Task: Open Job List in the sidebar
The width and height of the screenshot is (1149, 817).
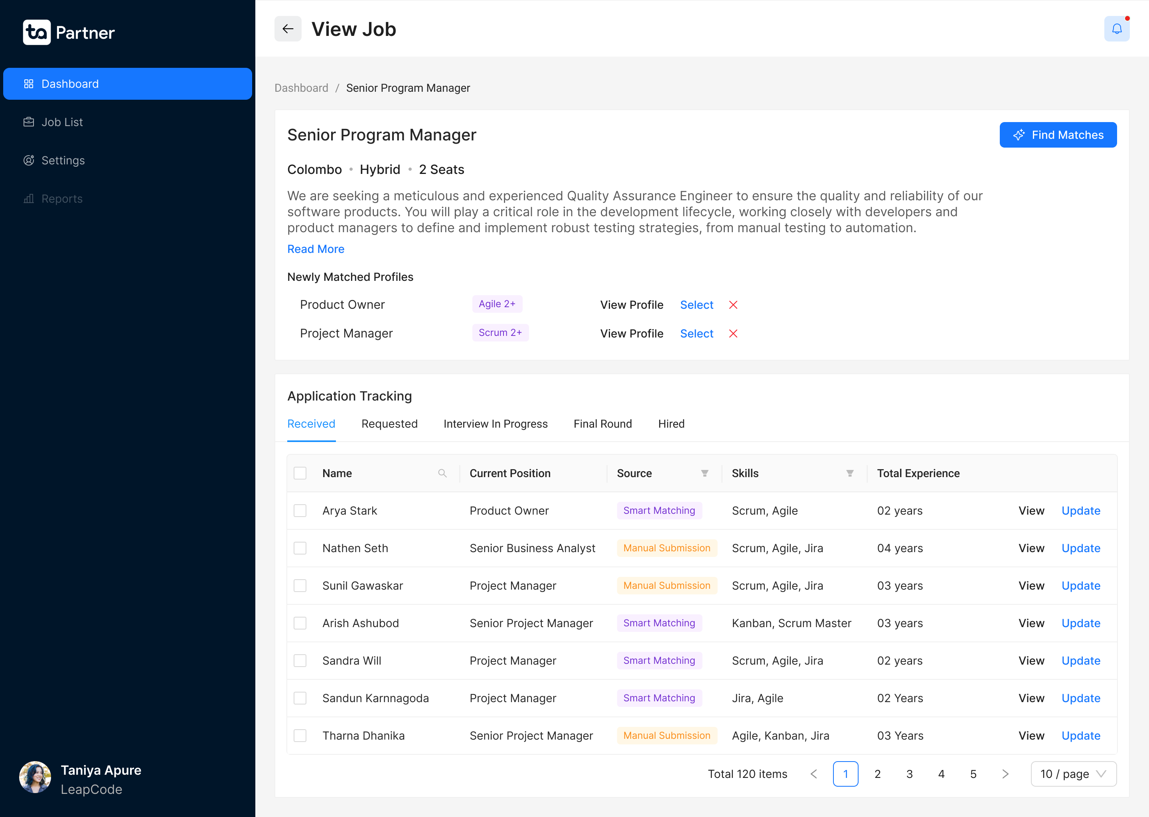Action: pyautogui.click(x=62, y=122)
